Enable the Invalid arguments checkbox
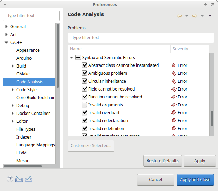The image size is (218, 191). click(x=84, y=105)
